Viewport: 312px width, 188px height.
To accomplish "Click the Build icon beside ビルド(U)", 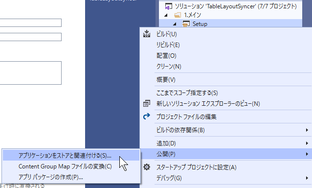I will pos(147,34).
